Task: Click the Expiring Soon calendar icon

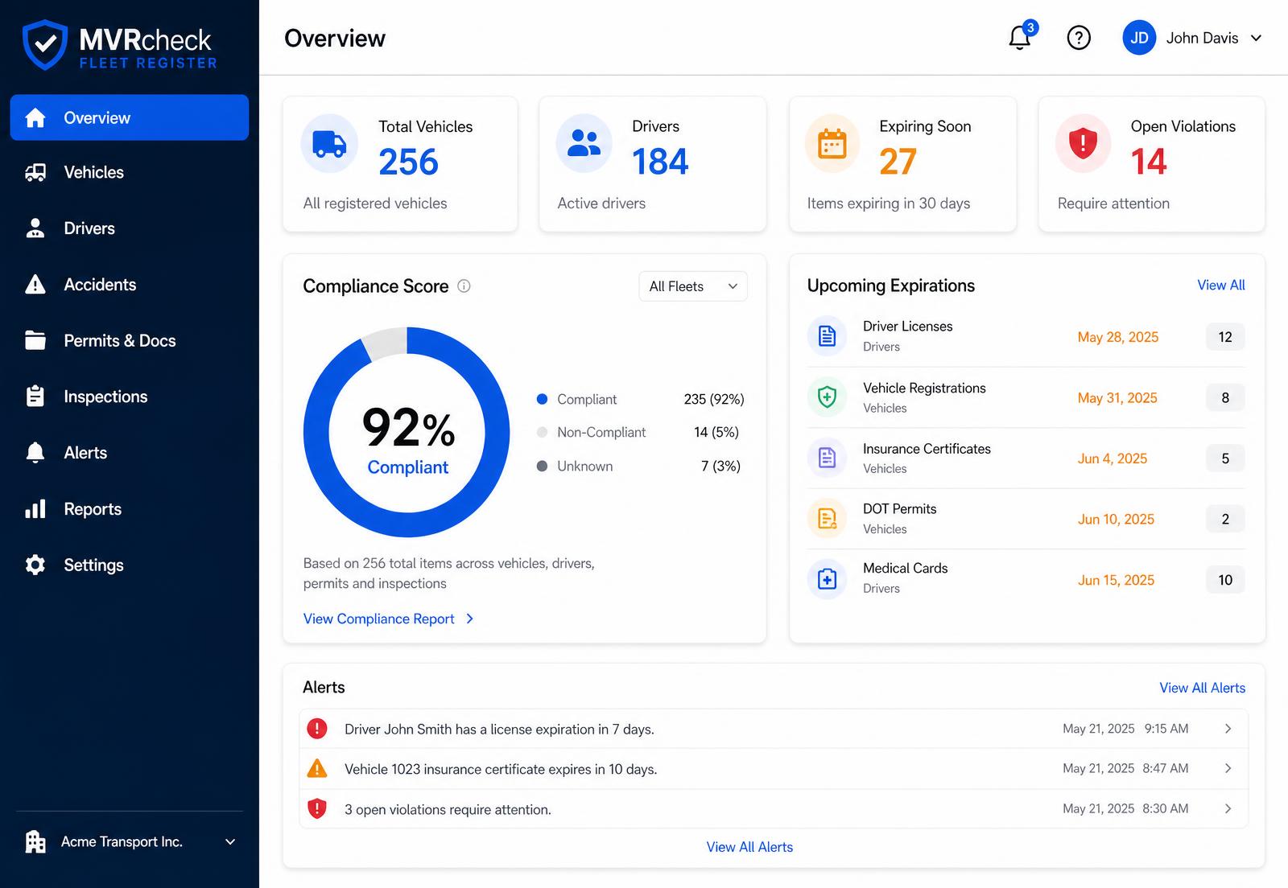Action: point(832,143)
